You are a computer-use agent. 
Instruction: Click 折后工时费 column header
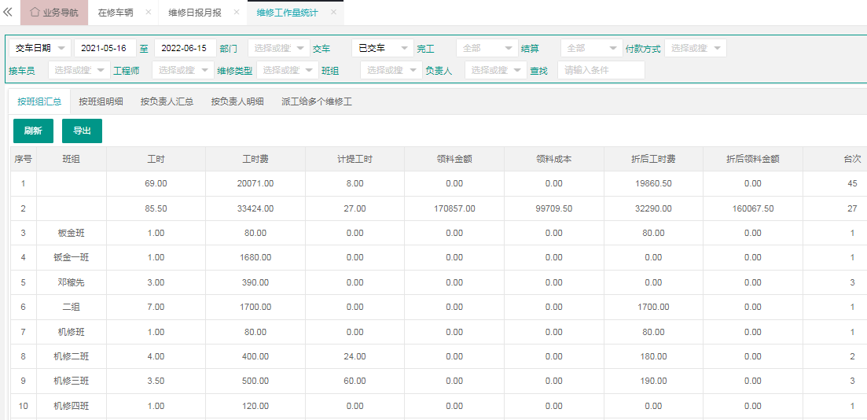[653, 160]
